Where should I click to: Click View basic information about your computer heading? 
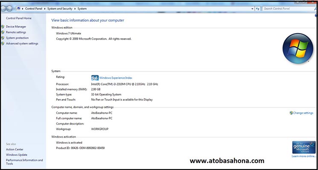pyautogui.click(x=88, y=20)
